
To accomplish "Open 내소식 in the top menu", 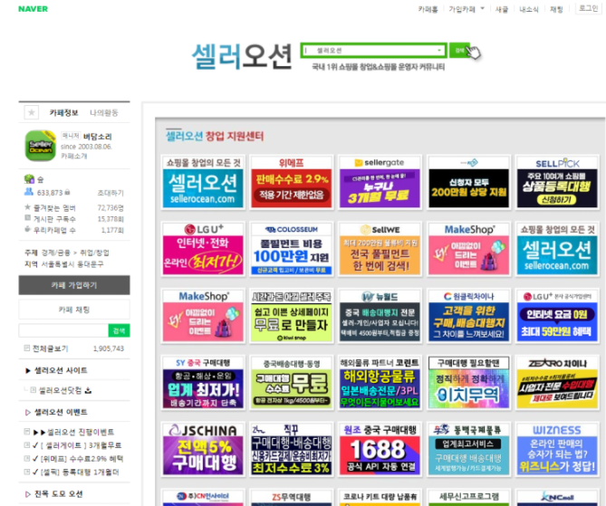I will click(529, 9).
